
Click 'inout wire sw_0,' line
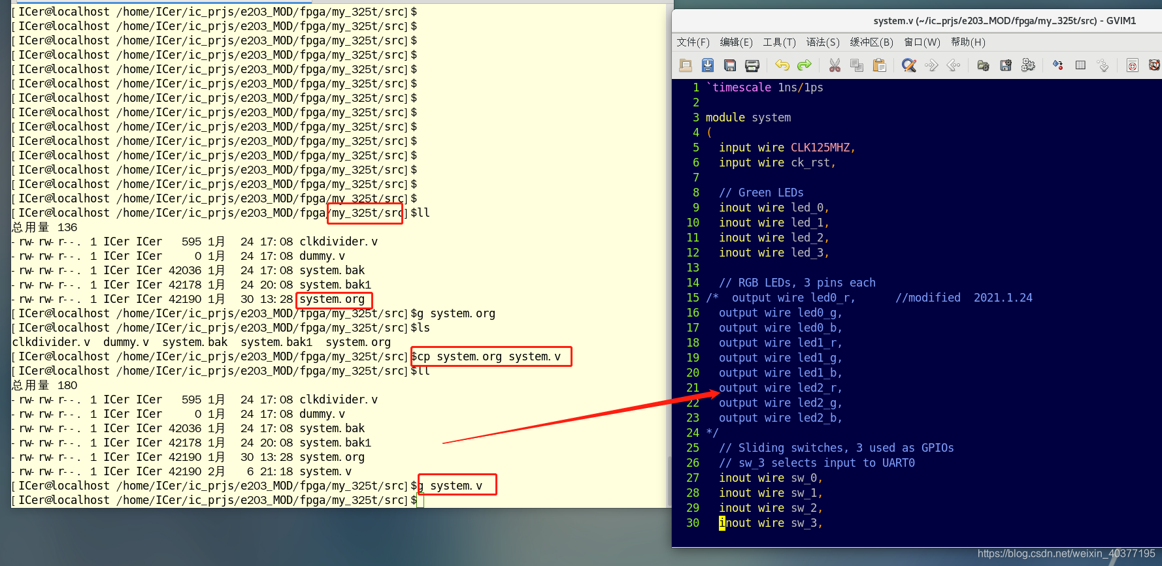pyautogui.click(x=771, y=478)
